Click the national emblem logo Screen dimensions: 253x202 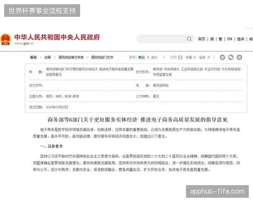5,39
